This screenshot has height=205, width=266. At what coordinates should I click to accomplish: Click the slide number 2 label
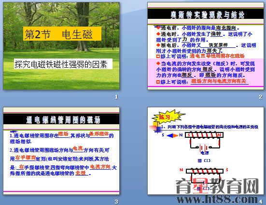point(260,97)
